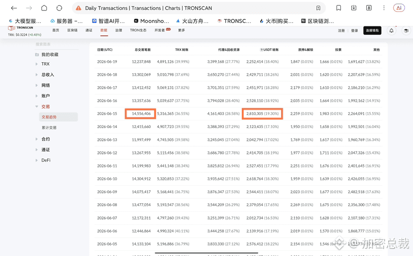Launch the browser AI assistant icon
Viewport: 413px width, 256px height.
pyautogui.click(x=399, y=8)
